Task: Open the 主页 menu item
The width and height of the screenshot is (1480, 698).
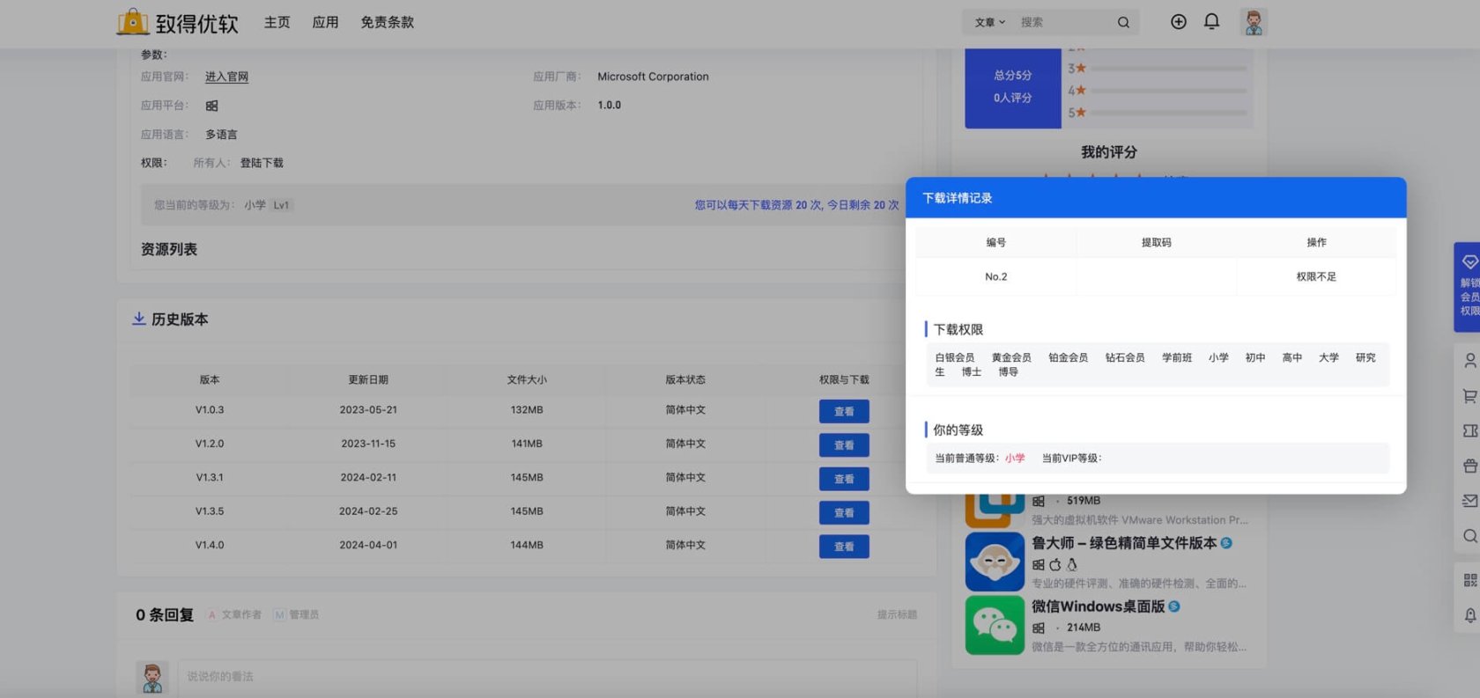Action: pyautogui.click(x=277, y=23)
